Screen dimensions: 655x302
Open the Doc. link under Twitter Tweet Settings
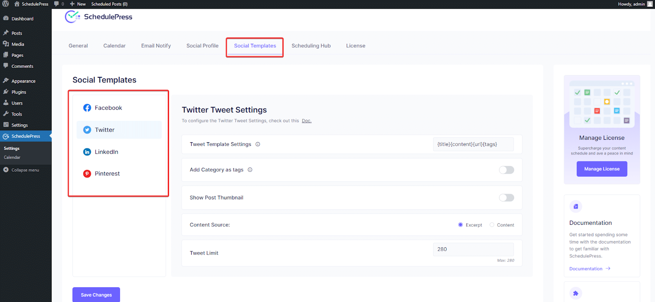coord(307,121)
